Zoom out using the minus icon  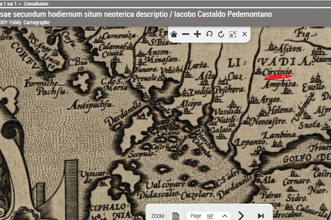(x=185, y=34)
